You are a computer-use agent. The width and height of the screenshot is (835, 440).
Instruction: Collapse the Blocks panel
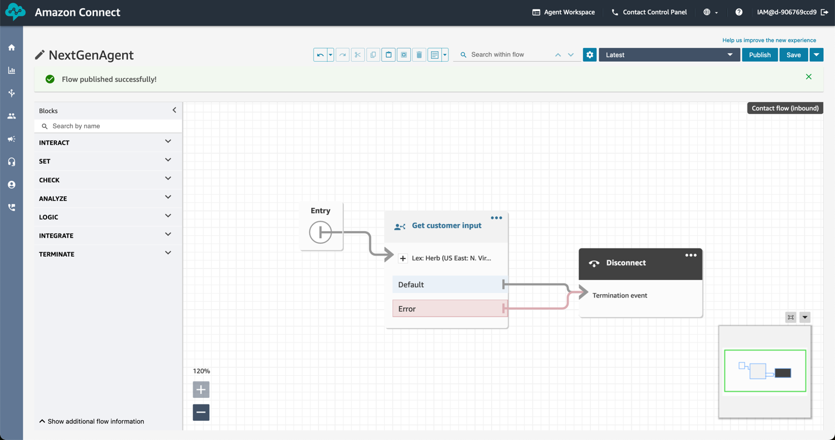coord(174,110)
